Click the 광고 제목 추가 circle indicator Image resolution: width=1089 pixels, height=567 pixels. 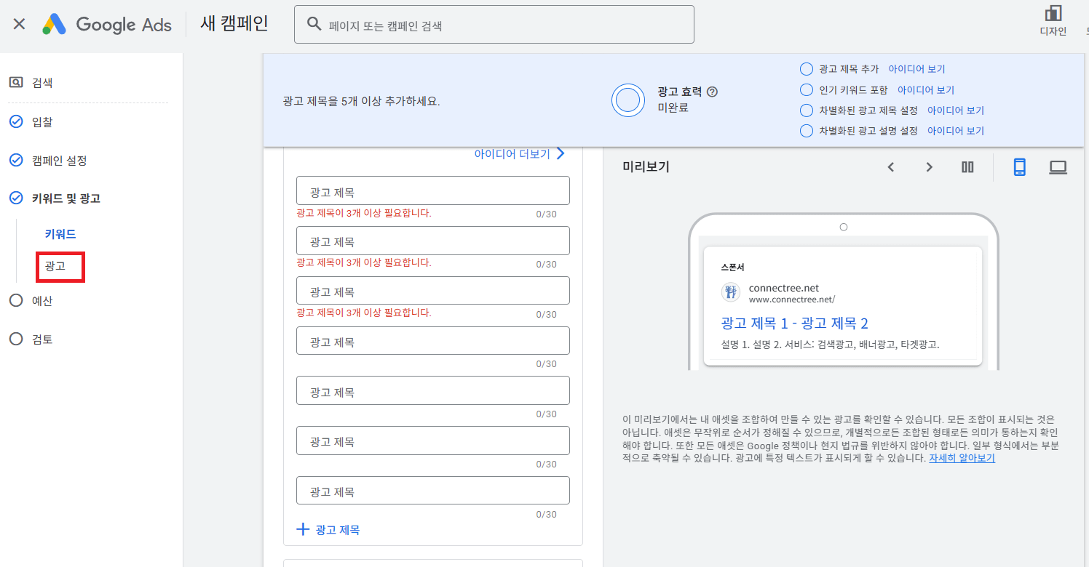(x=806, y=69)
